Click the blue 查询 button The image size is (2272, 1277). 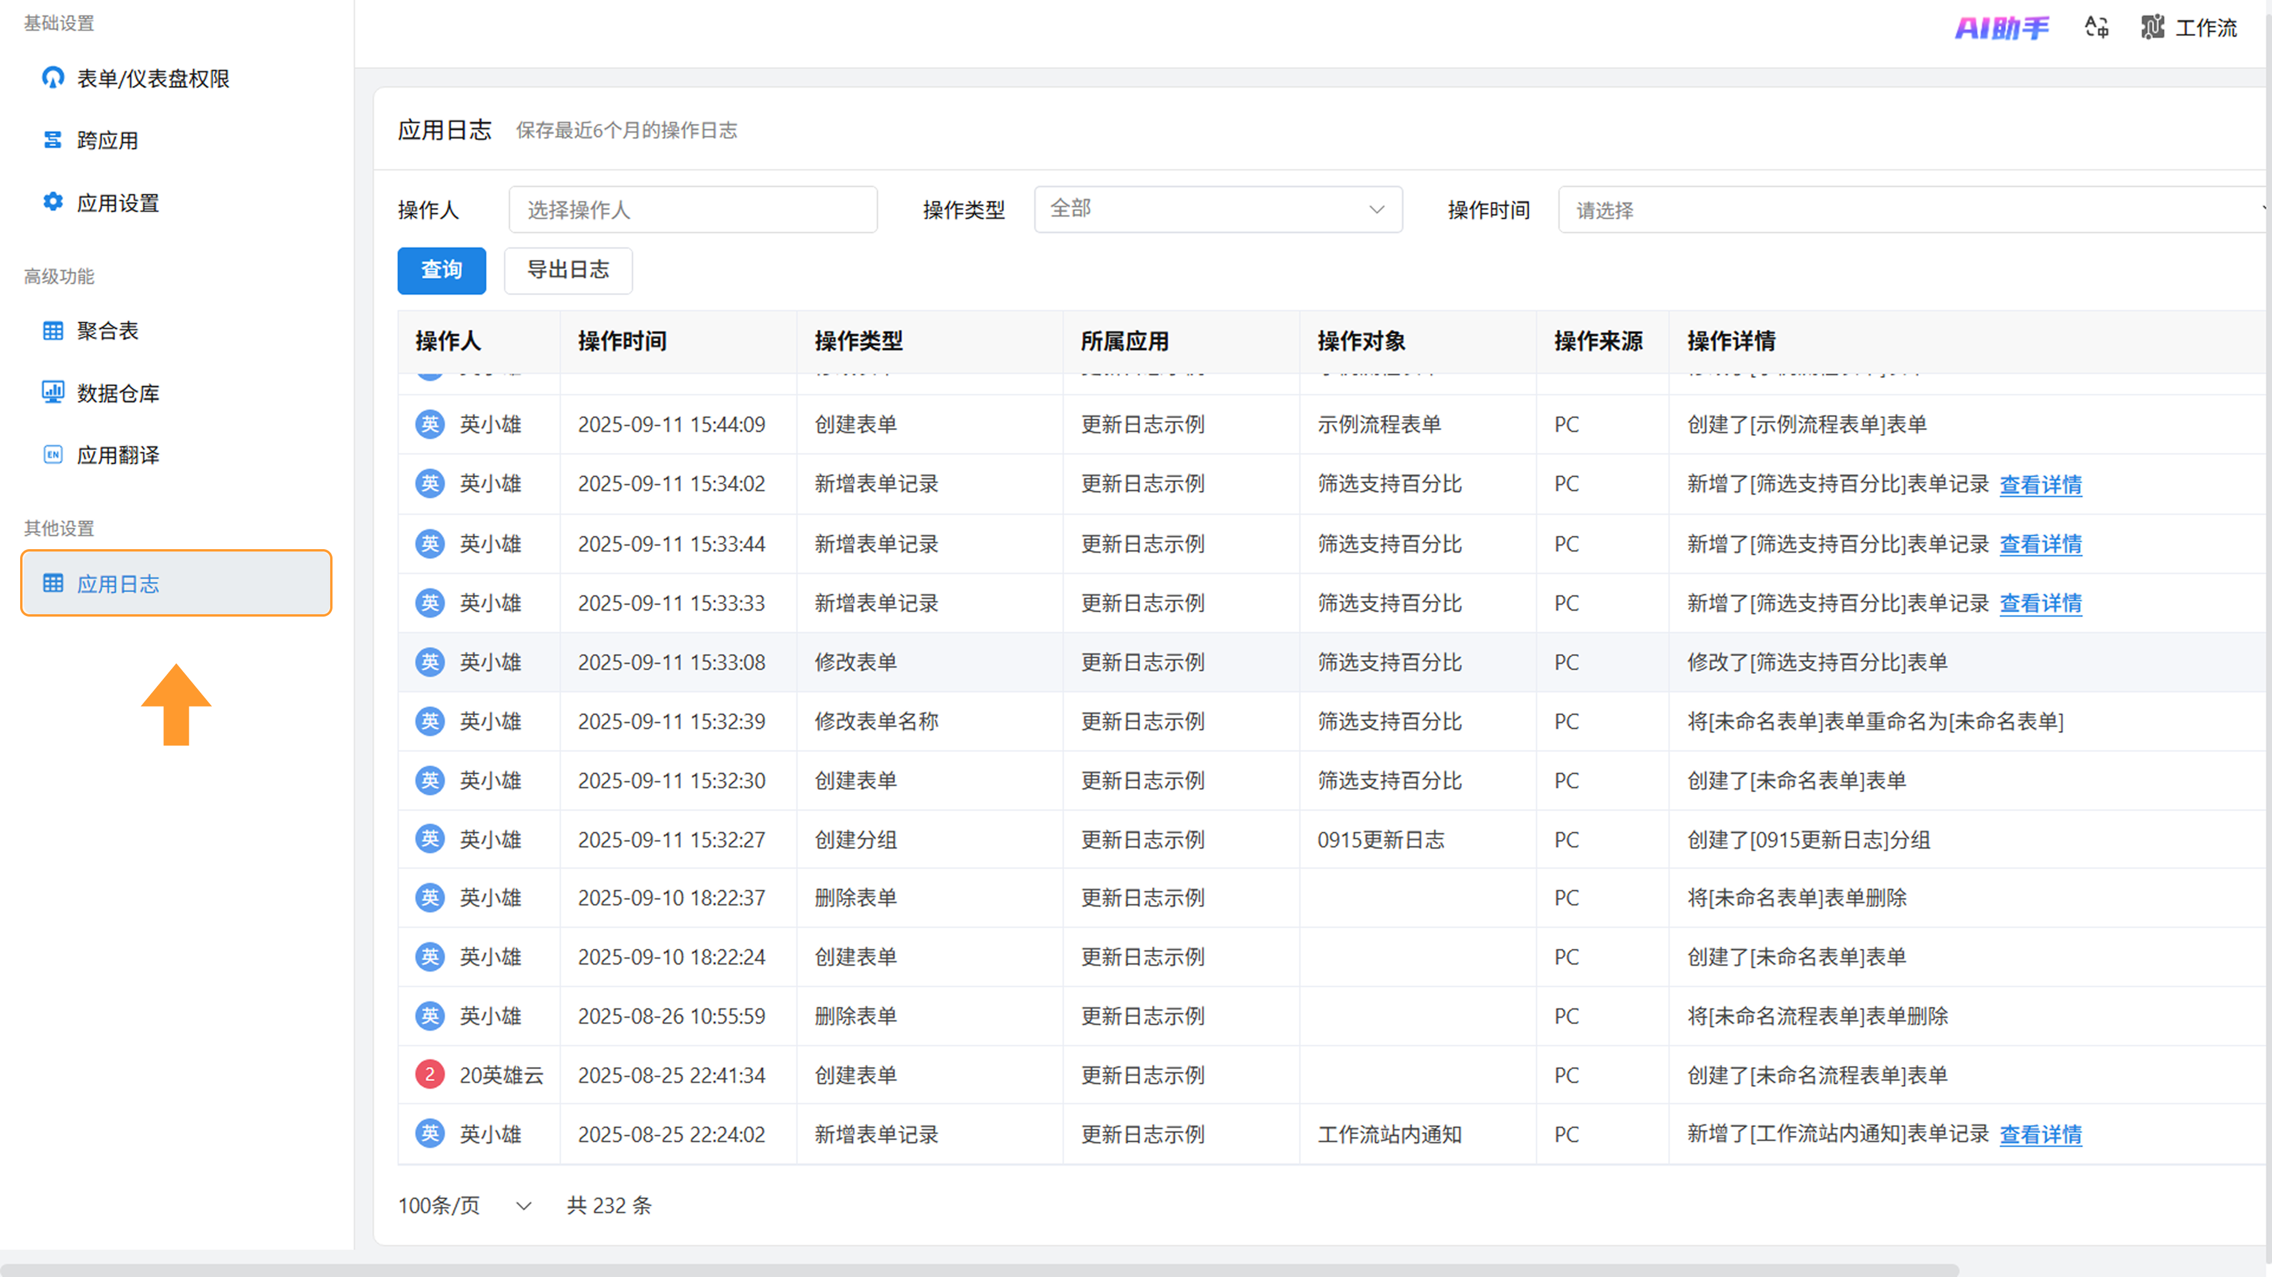(x=441, y=270)
